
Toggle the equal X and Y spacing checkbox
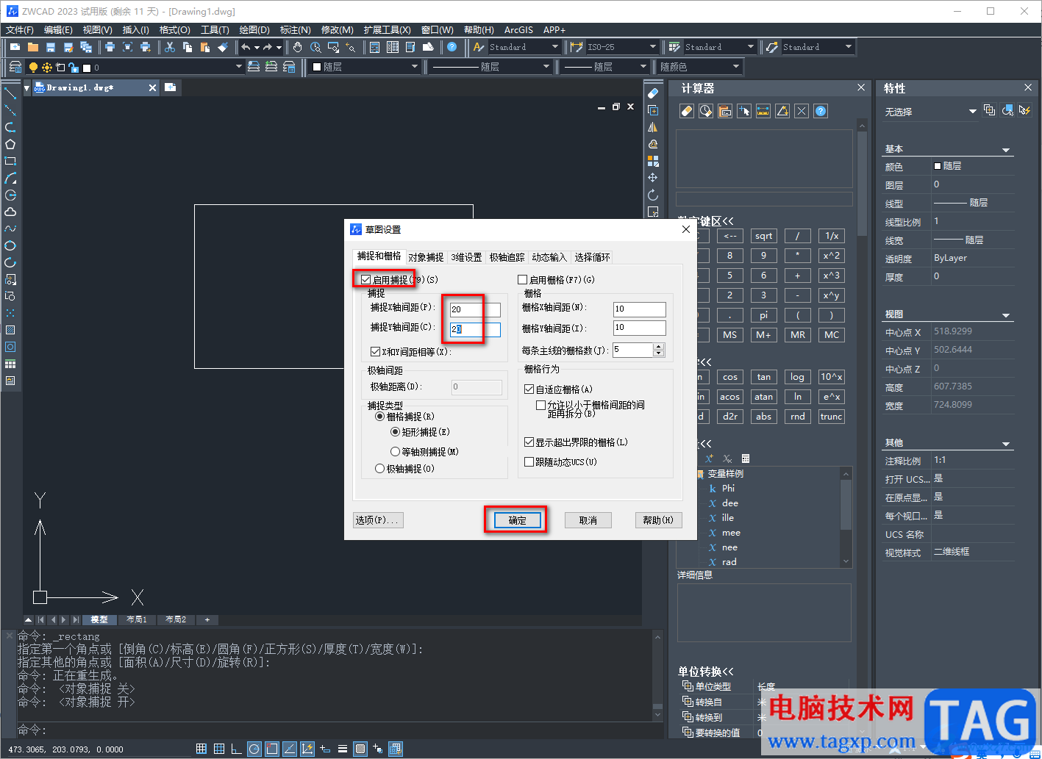(376, 352)
